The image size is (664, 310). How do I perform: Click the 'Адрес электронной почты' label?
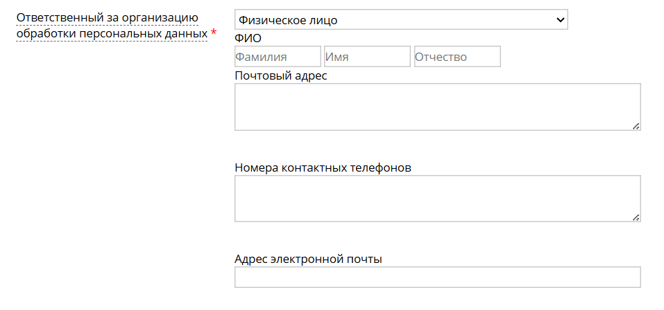pyautogui.click(x=309, y=259)
